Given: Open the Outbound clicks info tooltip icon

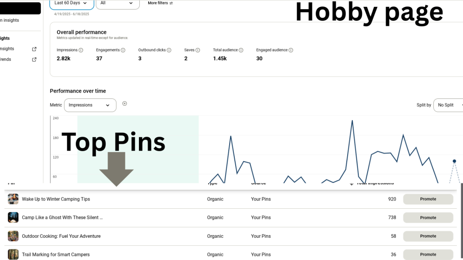Looking at the screenshot, I should pyautogui.click(x=169, y=50).
